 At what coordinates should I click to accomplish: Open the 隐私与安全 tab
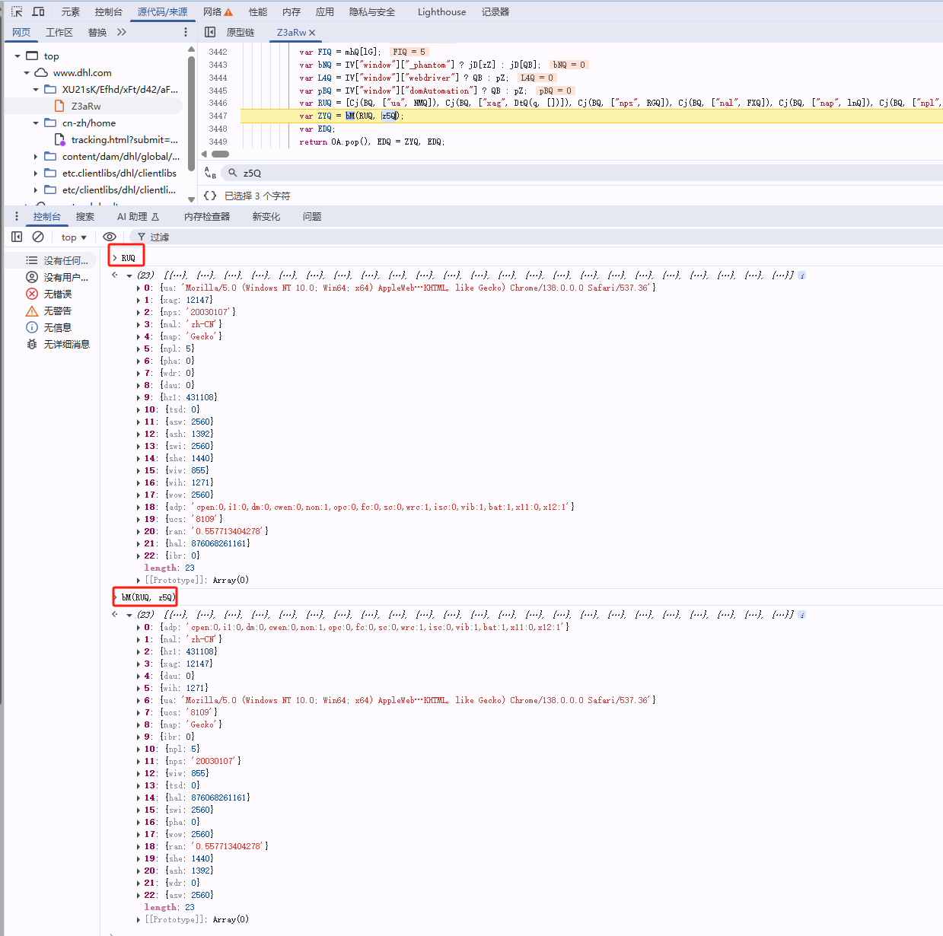point(372,12)
